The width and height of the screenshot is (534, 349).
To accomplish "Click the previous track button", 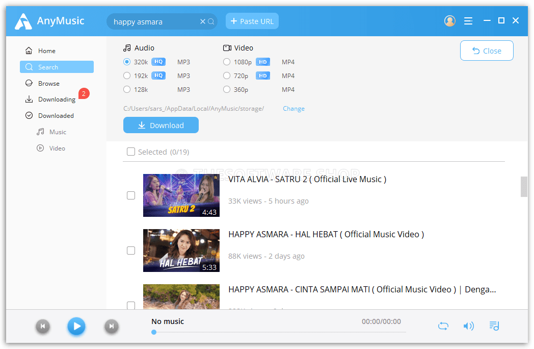I will pyautogui.click(x=43, y=326).
